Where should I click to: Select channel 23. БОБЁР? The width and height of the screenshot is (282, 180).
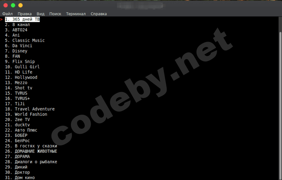tap(16, 136)
